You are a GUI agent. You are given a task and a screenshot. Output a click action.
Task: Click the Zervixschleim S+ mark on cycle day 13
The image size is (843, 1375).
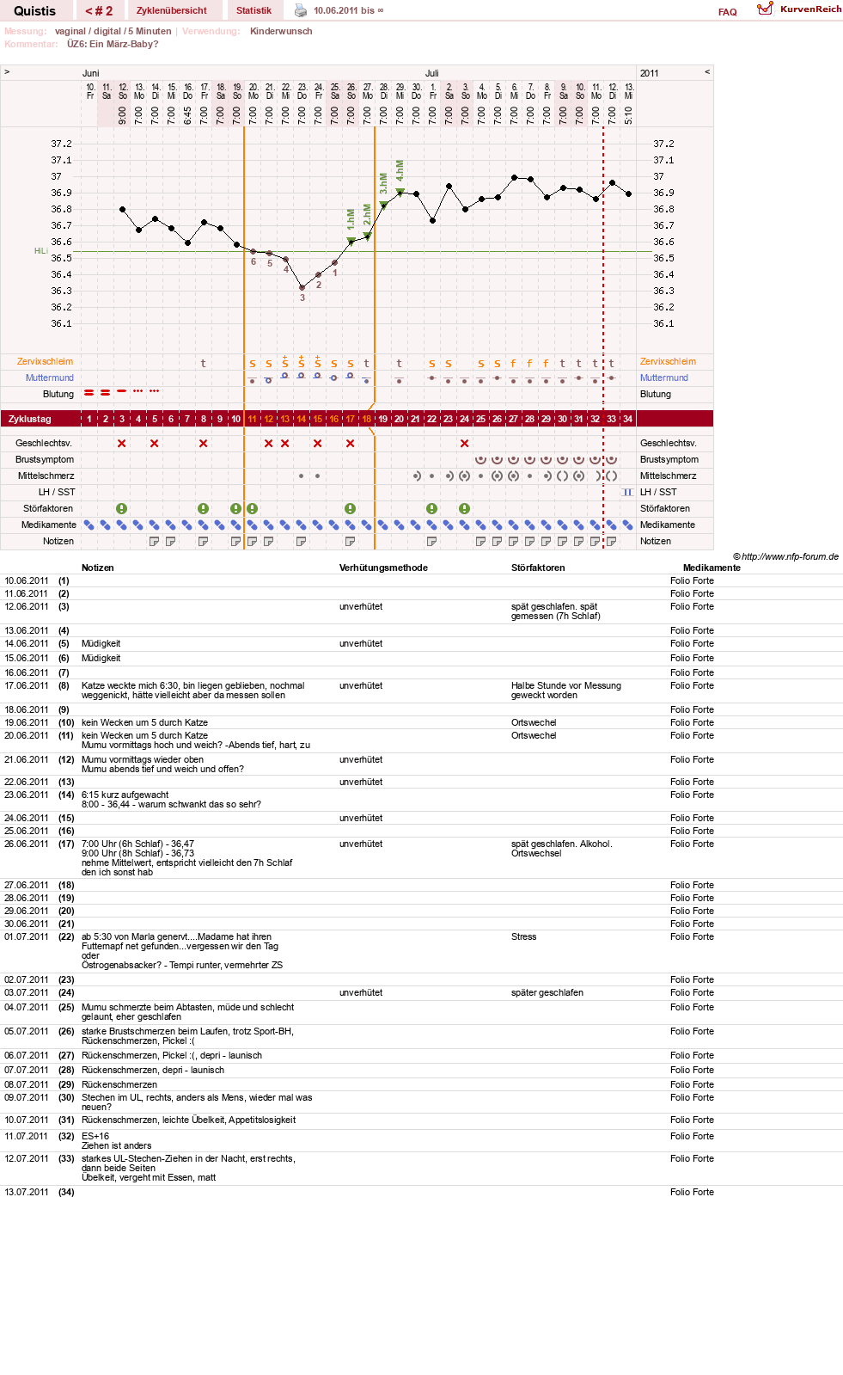(285, 362)
